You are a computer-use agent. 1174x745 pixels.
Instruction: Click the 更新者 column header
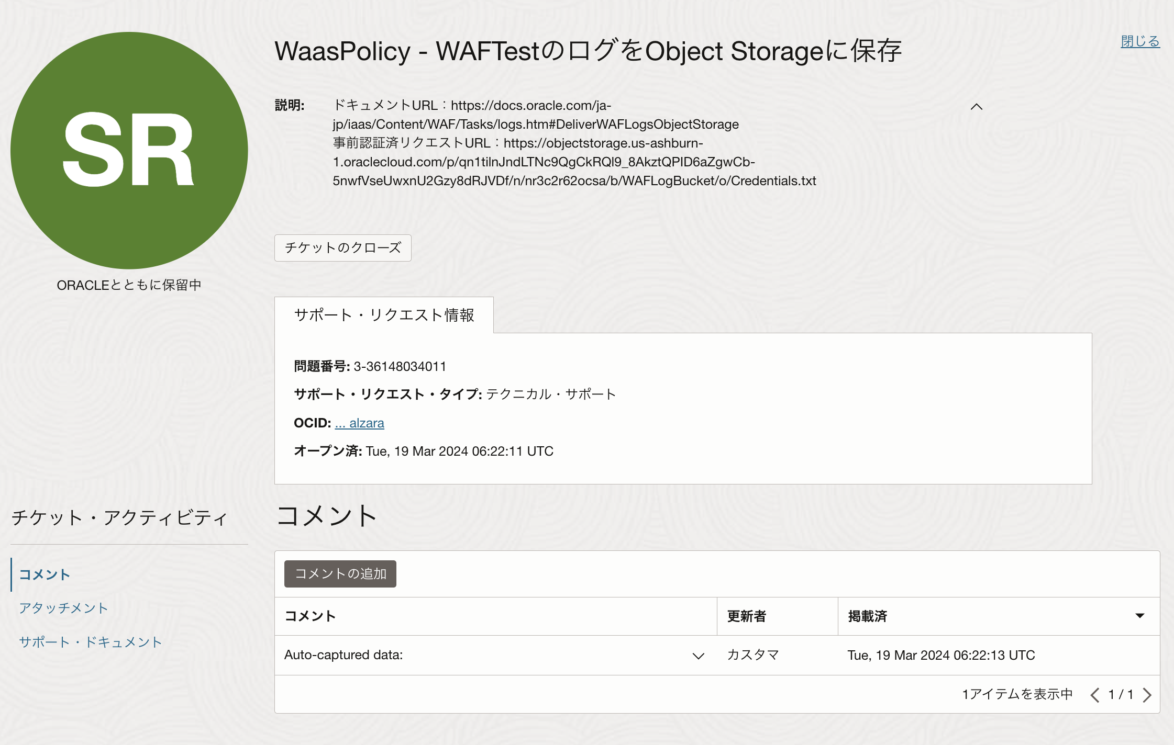point(747,616)
